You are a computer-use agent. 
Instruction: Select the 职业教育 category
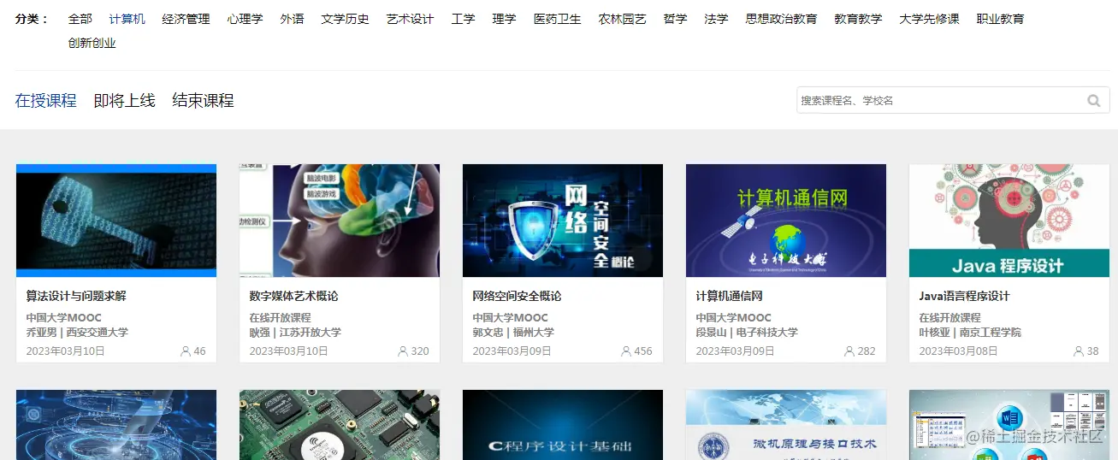(x=1001, y=19)
